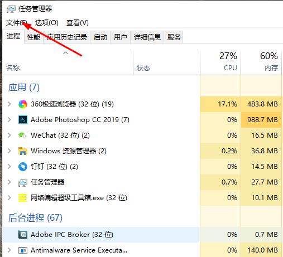Screen dimensions: 283x257
Task: Expand the 360极速浏览器 process group
Action: click(9, 104)
